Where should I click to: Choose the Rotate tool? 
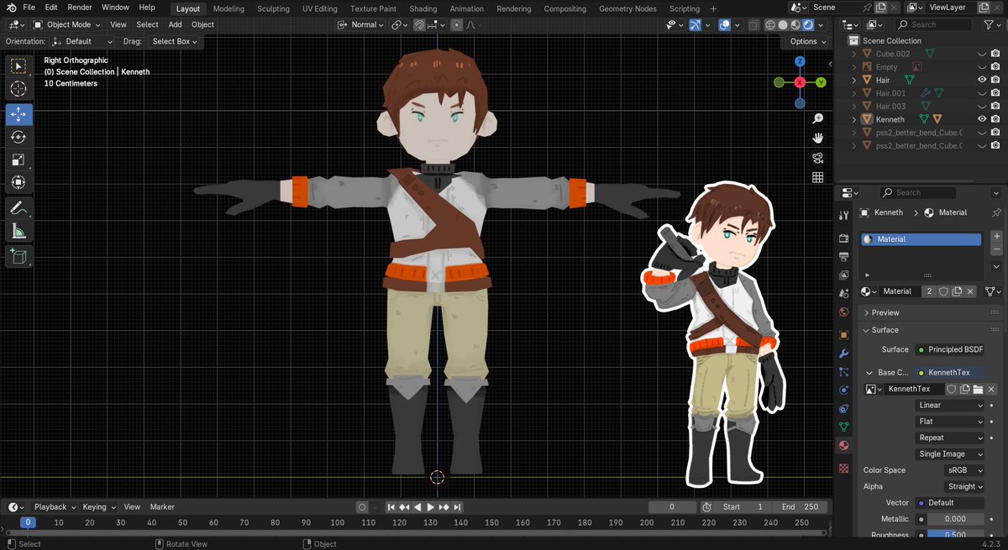click(x=18, y=137)
